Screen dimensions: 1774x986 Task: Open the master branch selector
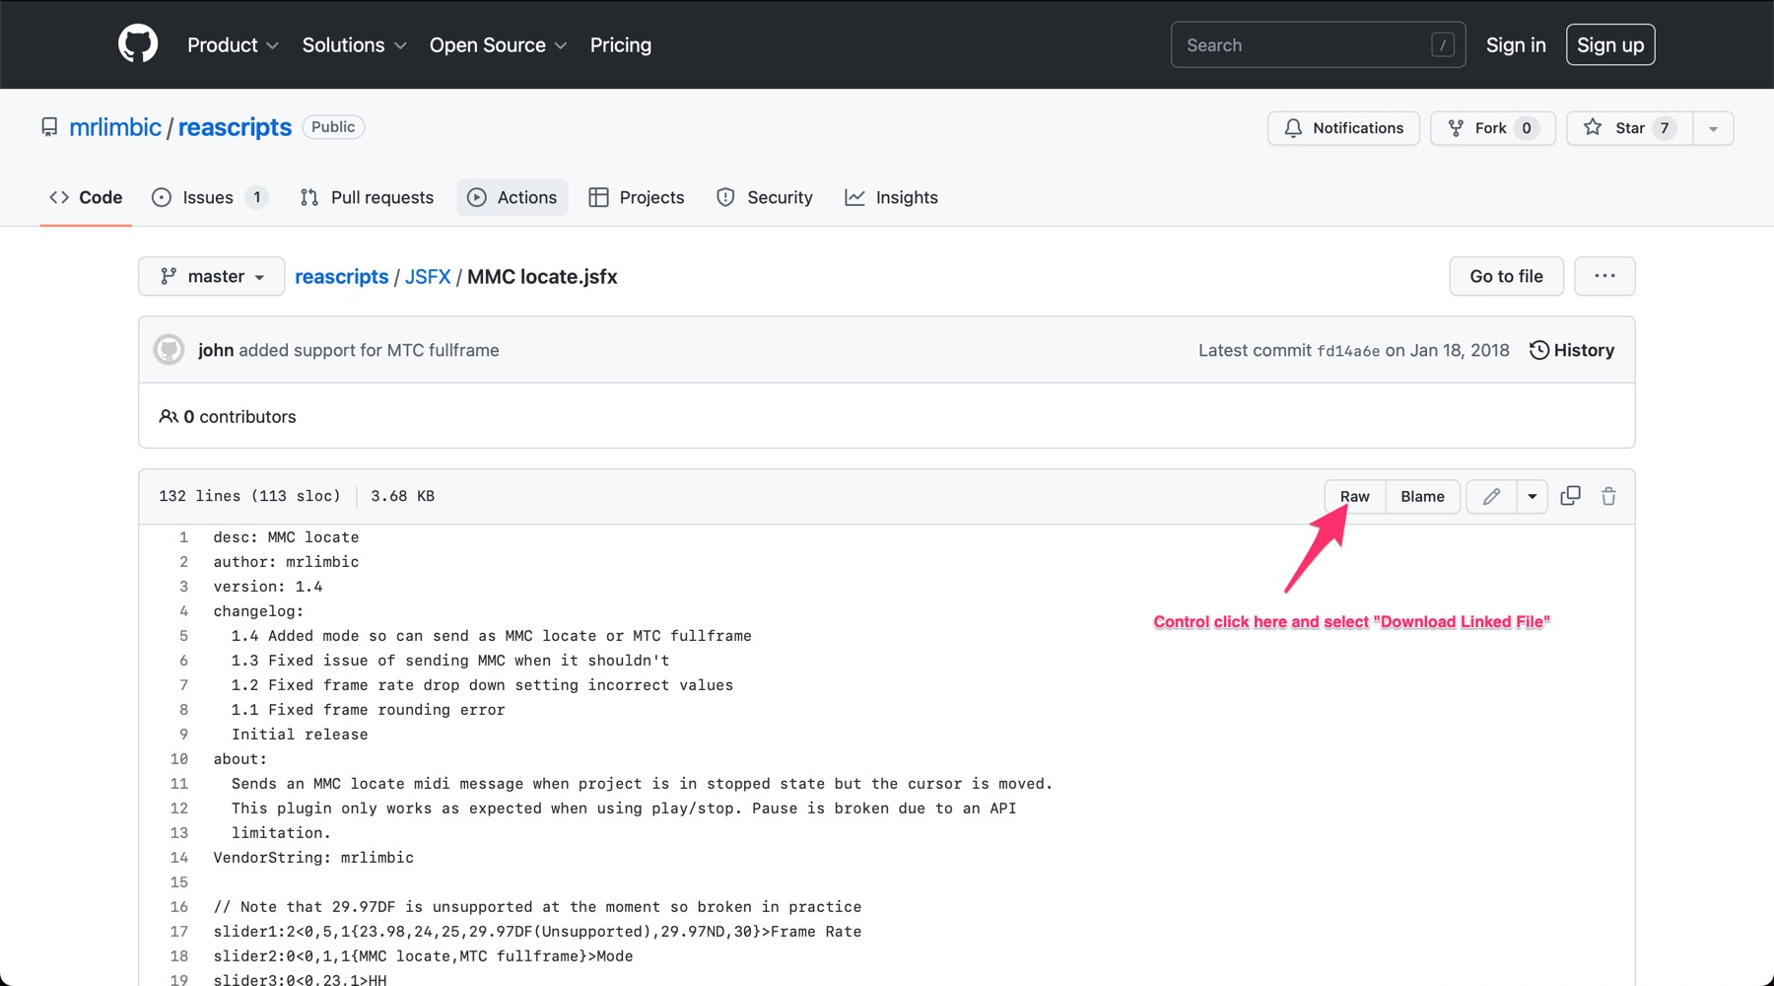(x=211, y=276)
